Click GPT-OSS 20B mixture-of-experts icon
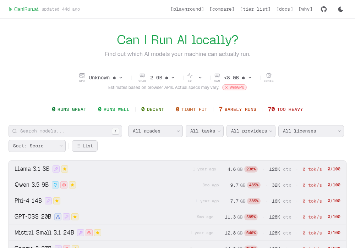 (x=58, y=217)
